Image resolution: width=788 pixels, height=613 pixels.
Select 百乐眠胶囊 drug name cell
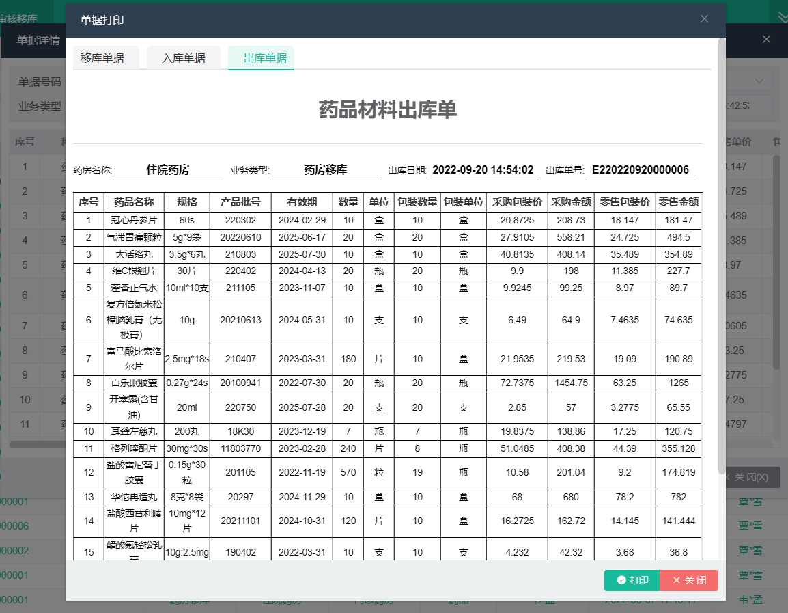tap(134, 383)
